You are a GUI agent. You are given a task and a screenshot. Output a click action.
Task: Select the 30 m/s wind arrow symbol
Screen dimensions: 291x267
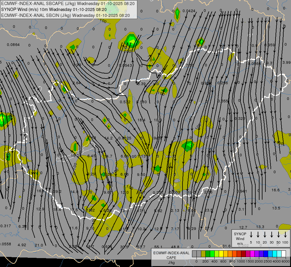pos(272,235)
